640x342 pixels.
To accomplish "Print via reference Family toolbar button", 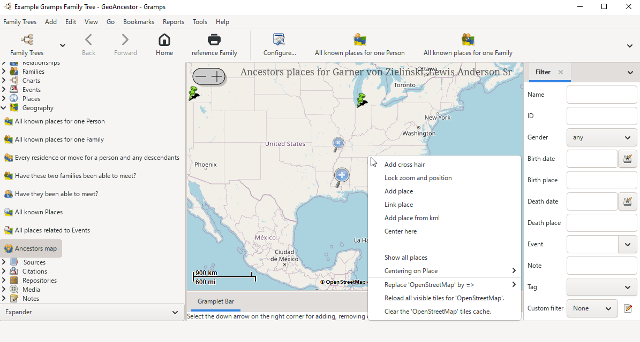I will 214,45.
